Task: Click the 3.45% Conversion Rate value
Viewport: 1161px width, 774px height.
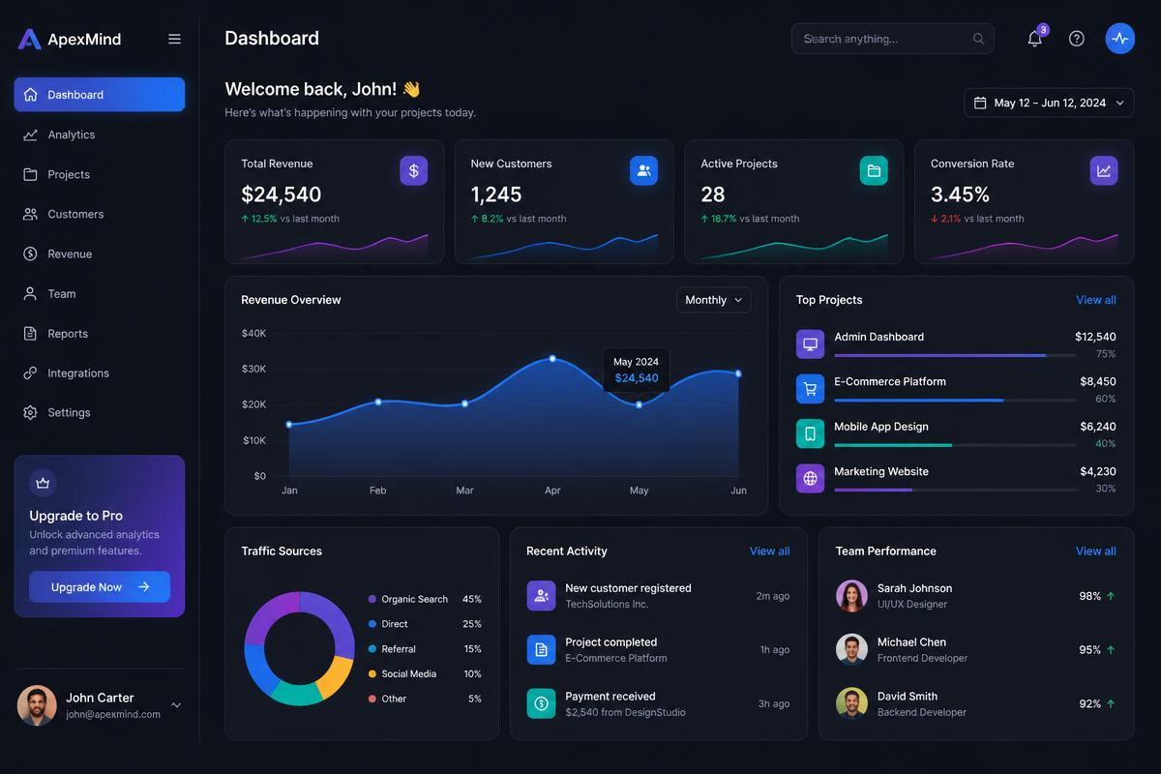Action: (x=960, y=194)
